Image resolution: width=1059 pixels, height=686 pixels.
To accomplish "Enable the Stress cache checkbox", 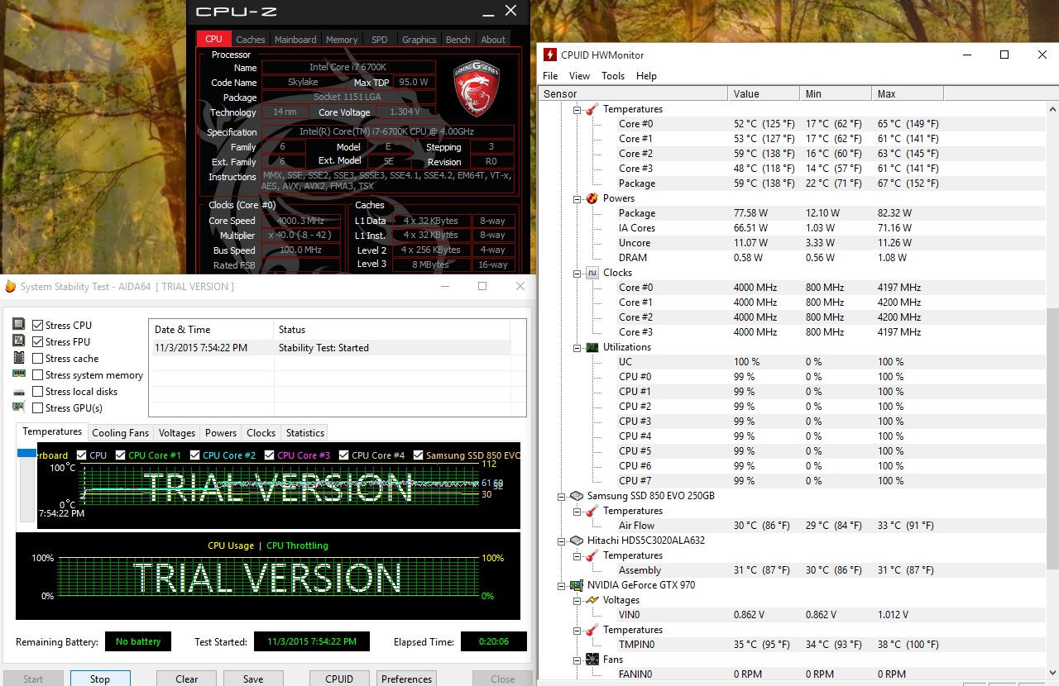I will 37,359.
